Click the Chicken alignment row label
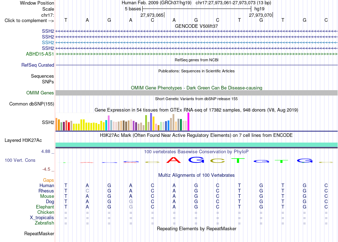Viewport: 338px width, 242px height. point(46,212)
